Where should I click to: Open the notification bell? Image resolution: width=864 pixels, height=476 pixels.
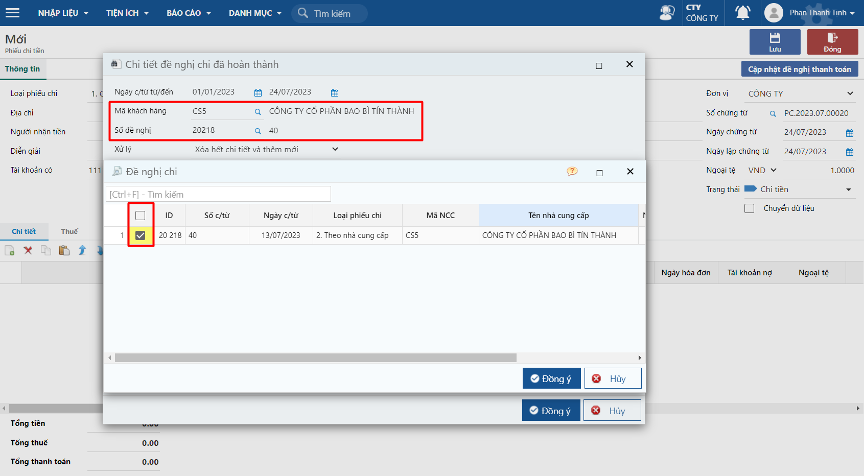point(742,13)
